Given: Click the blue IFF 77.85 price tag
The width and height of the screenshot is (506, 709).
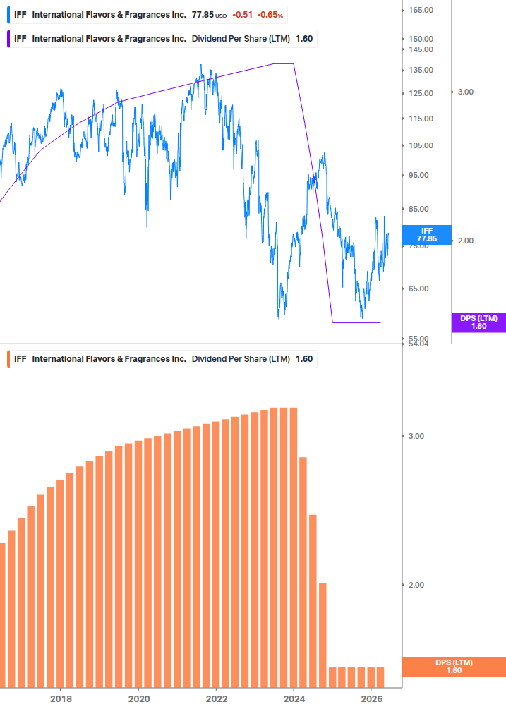Looking at the screenshot, I should (x=426, y=235).
